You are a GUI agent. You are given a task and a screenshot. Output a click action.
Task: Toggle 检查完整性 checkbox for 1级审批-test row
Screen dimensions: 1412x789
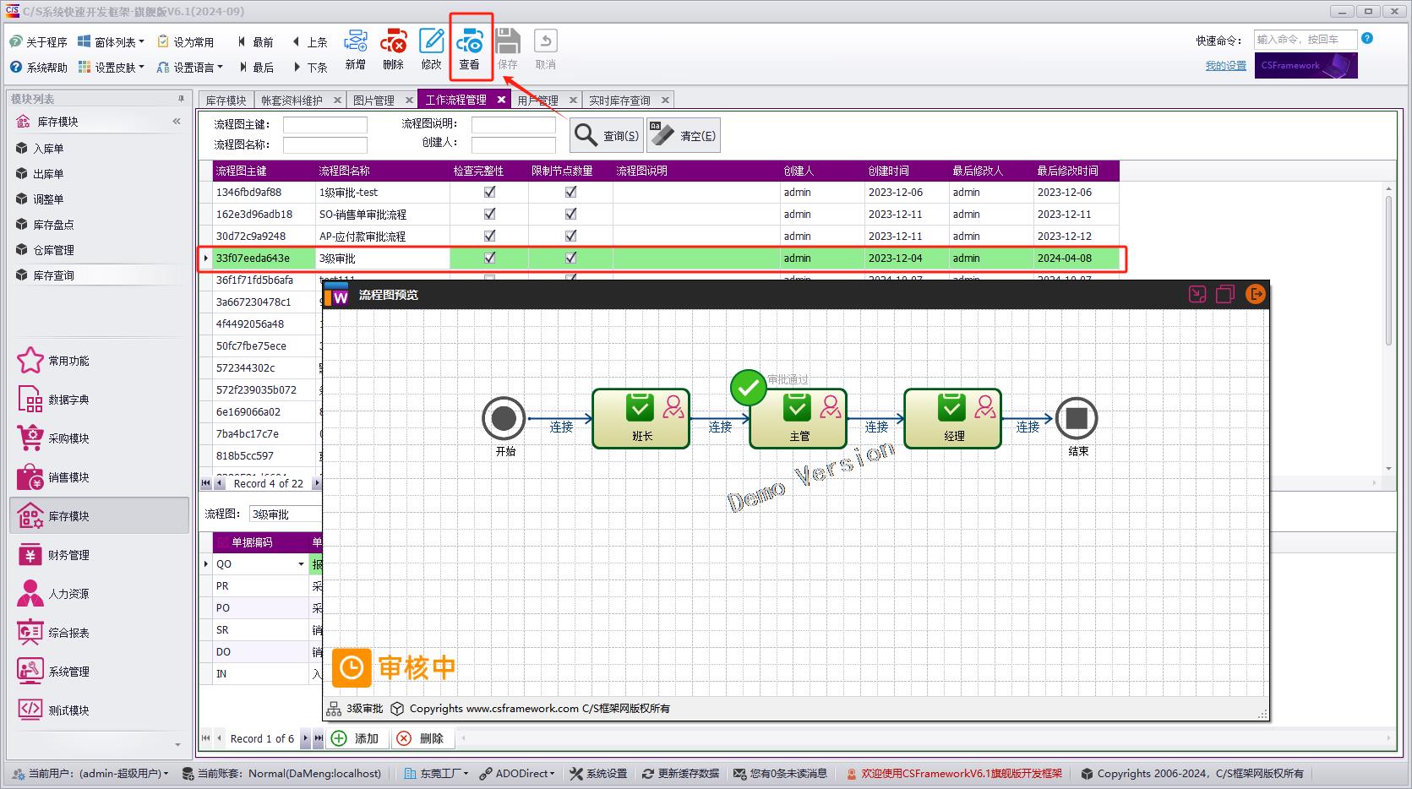coord(489,192)
